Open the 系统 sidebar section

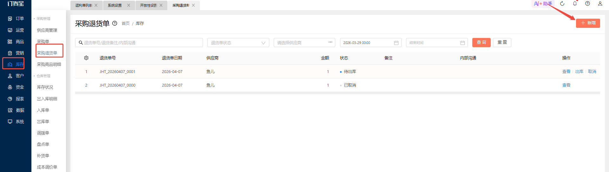point(16,121)
